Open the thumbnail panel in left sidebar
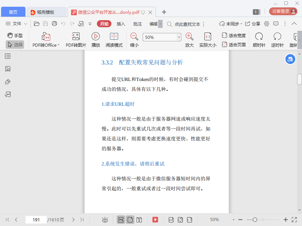The height and width of the screenshot is (226, 302). [8, 69]
